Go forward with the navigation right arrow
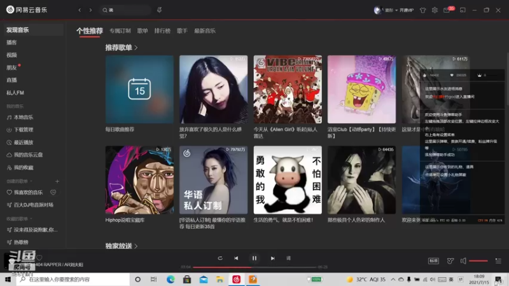Image resolution: width=509 pixels, height=286 pixels. 90,10
